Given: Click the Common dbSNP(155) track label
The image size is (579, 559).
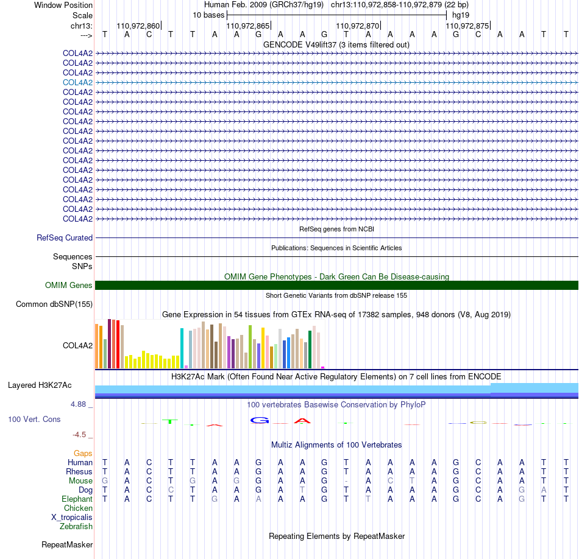Looking at the screenshot, I should [54, 304].
